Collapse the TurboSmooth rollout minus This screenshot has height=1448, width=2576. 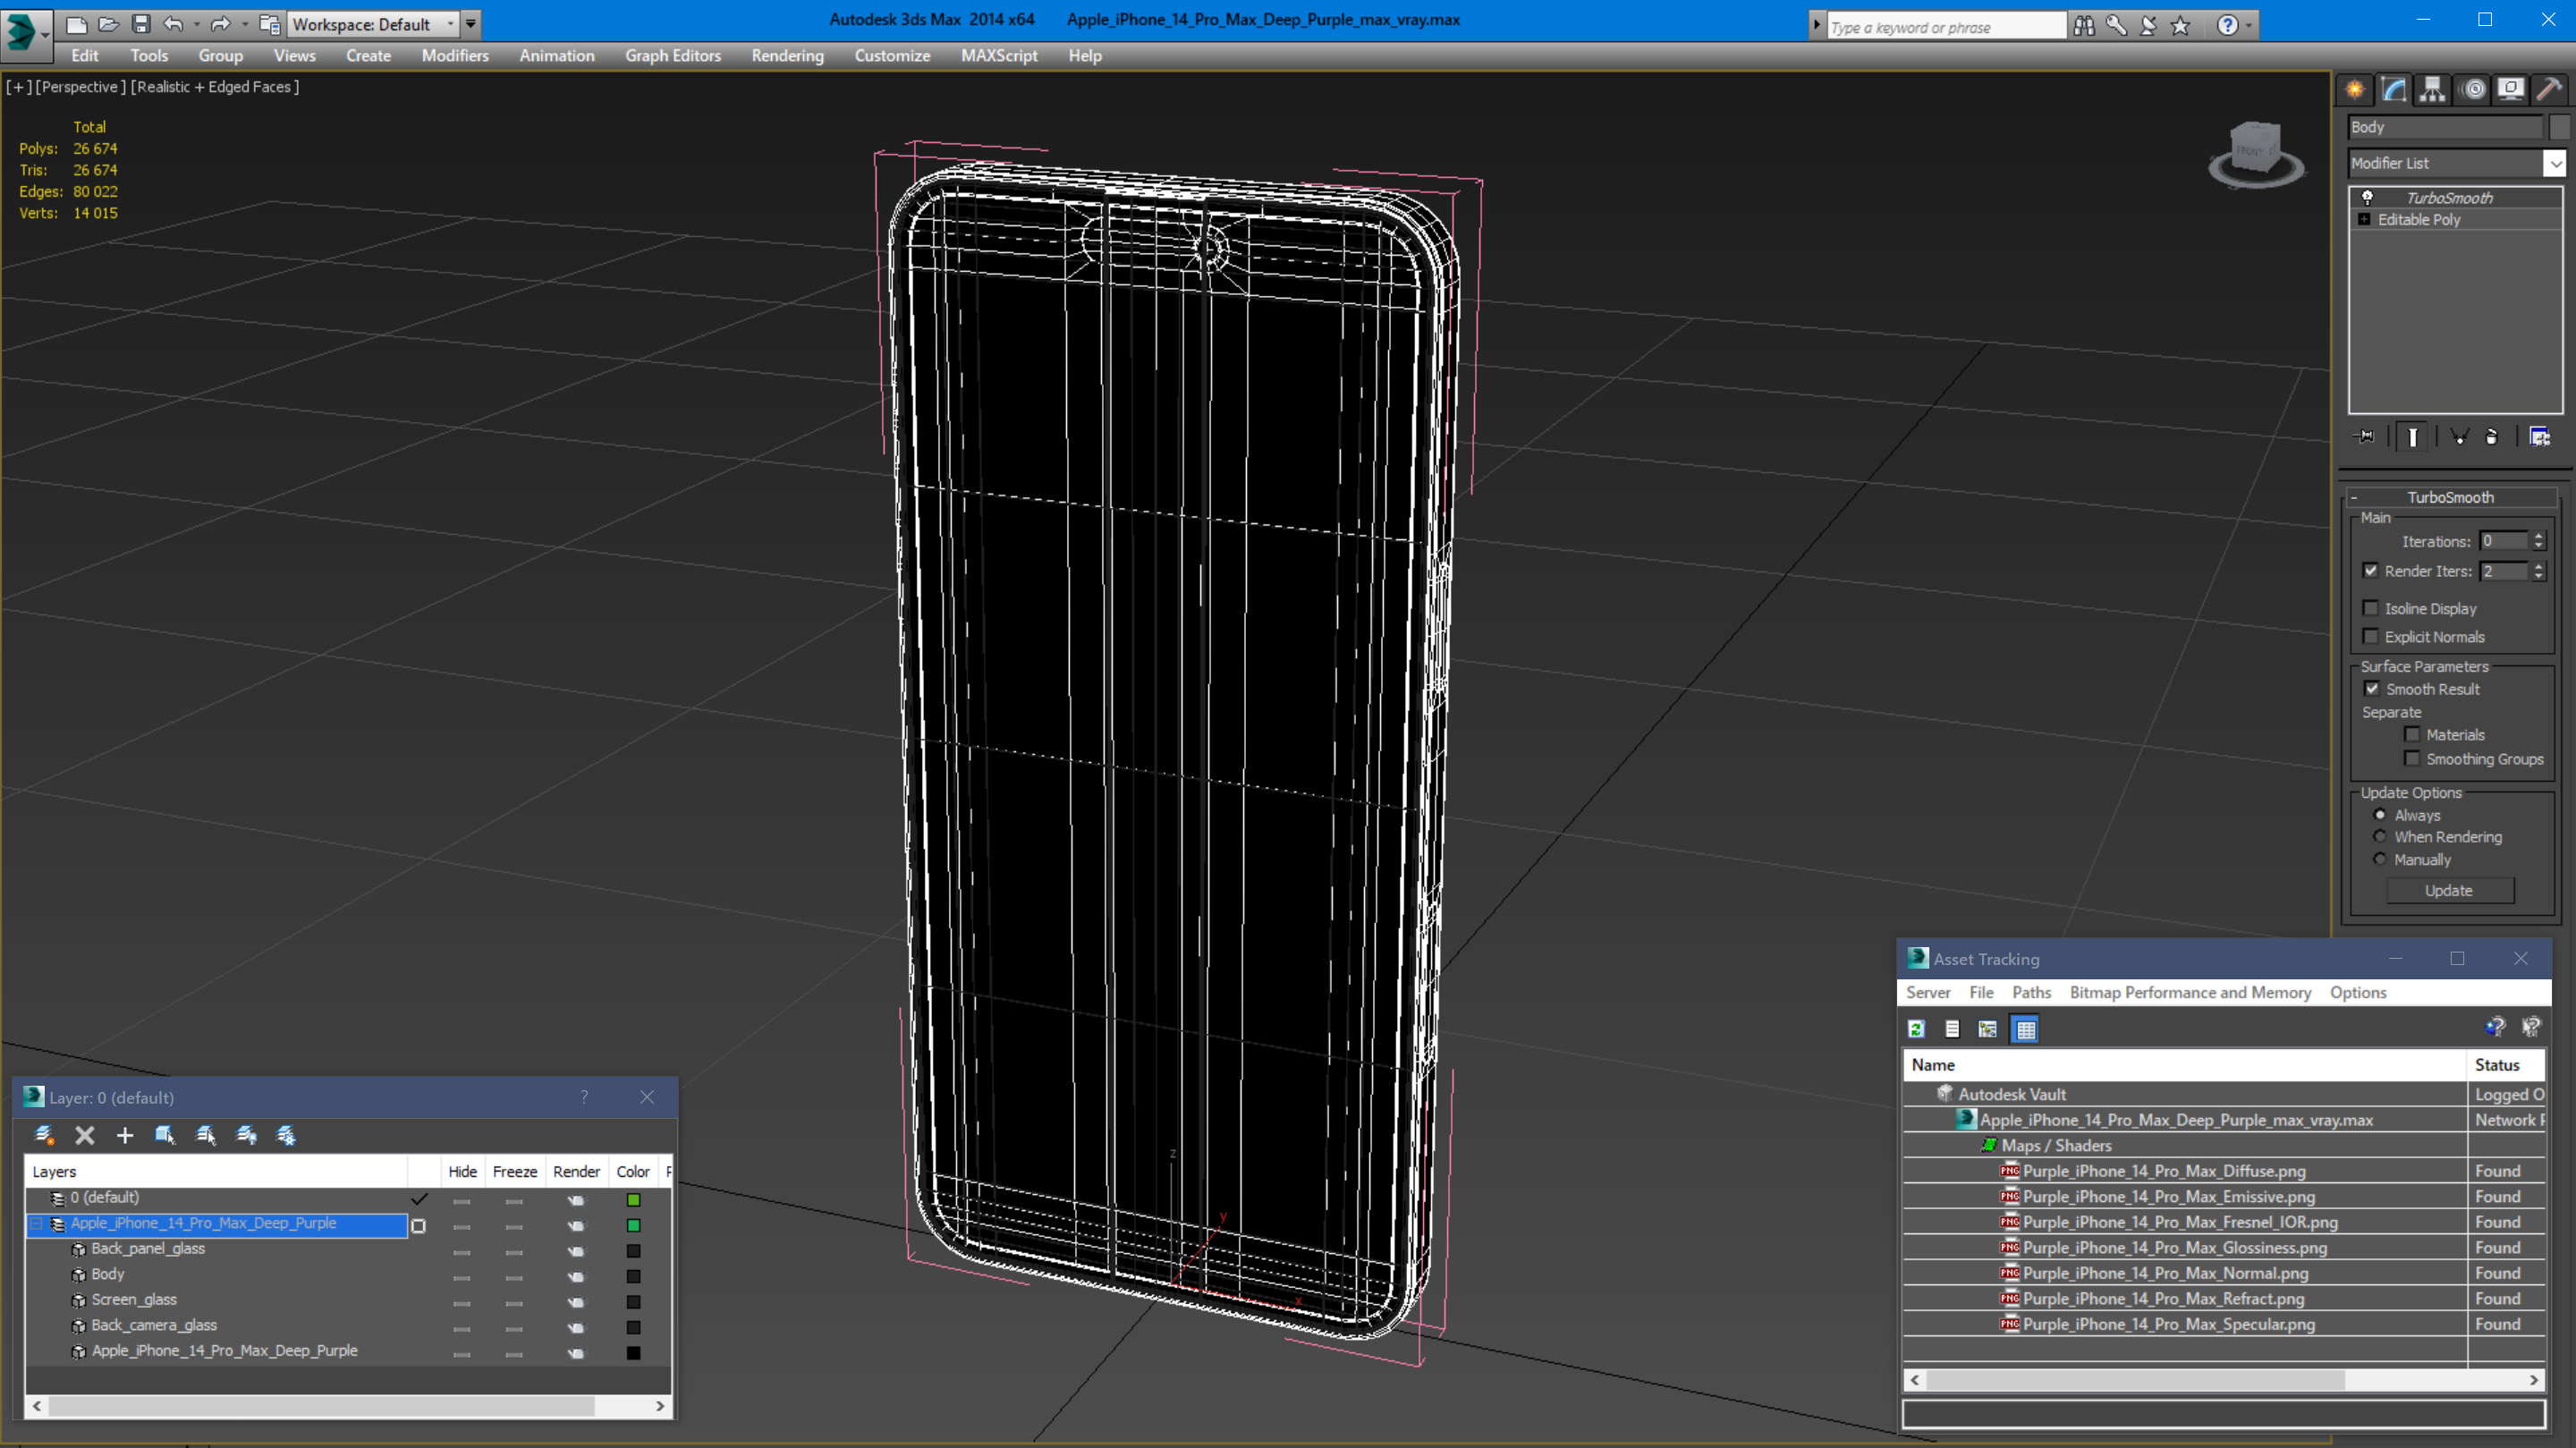(2354, 497)
